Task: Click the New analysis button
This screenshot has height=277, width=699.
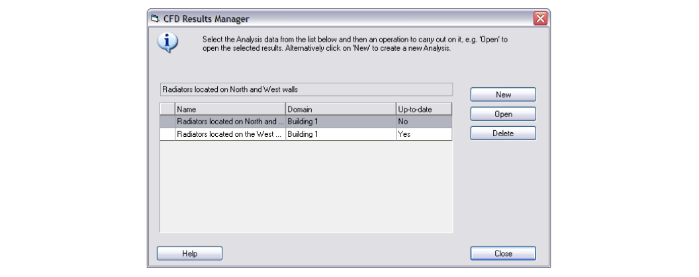Action: 503,95
